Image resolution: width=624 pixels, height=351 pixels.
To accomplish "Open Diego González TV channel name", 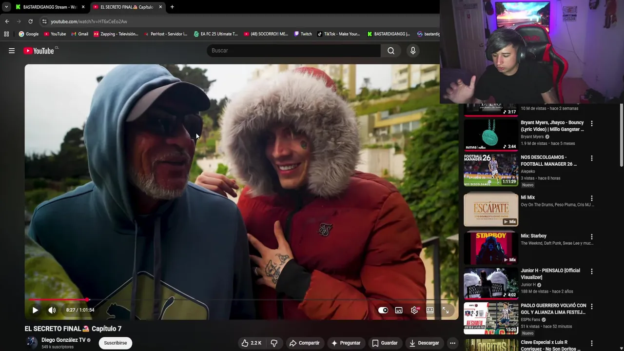I will tap(63, 340).
